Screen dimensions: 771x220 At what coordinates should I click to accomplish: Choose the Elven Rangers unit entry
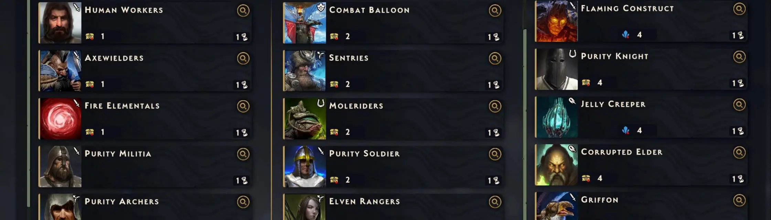393,207
